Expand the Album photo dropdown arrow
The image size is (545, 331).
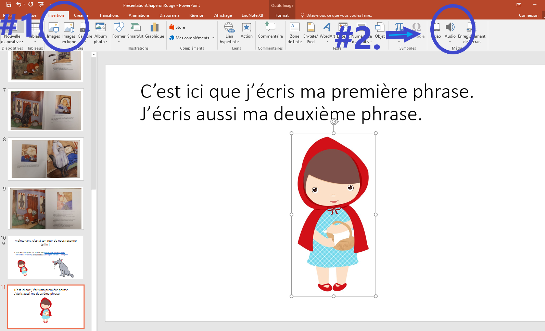(107, 42)
